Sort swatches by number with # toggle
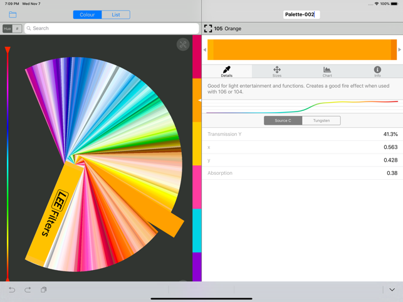The image size is (403, 302). coord(17,29)
